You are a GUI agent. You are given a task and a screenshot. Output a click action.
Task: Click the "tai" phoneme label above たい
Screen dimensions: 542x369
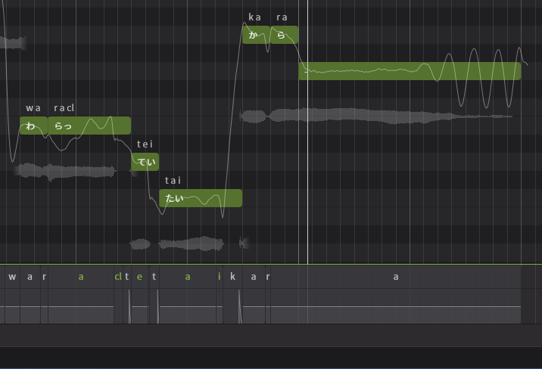point(173,180)
